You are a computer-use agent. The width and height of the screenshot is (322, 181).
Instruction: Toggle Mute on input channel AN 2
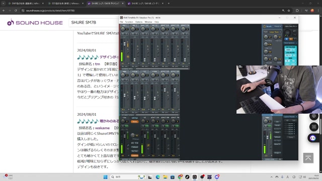point(133,34)
